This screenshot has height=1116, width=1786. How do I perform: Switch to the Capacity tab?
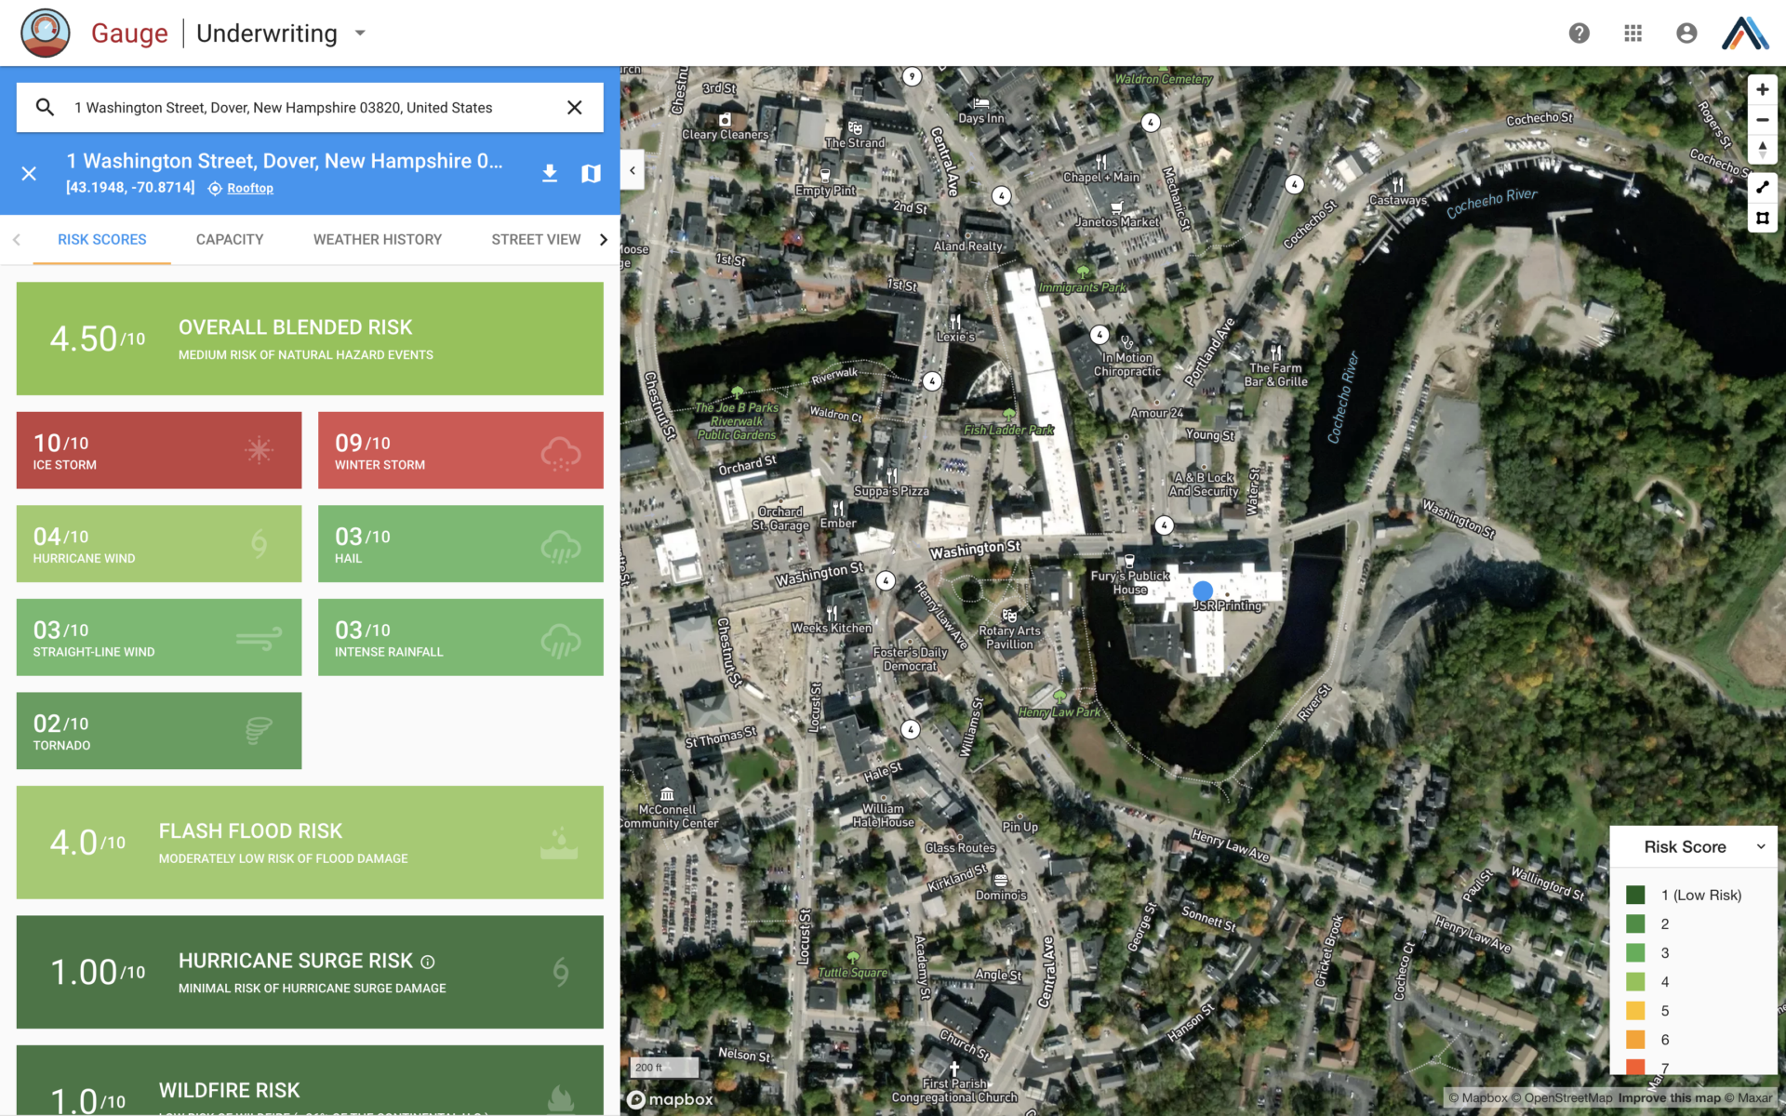point(230,240)
